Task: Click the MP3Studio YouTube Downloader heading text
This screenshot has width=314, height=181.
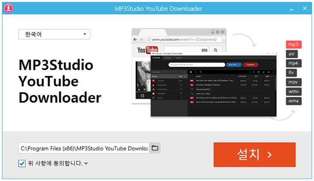Action: coord(60,81)
